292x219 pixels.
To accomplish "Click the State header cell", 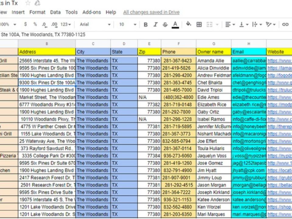I will tap(124, 52).
